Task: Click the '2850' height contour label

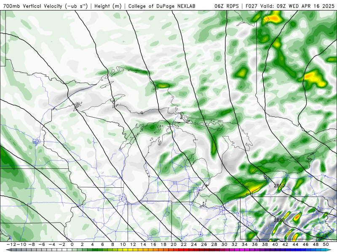Action: 279,186
